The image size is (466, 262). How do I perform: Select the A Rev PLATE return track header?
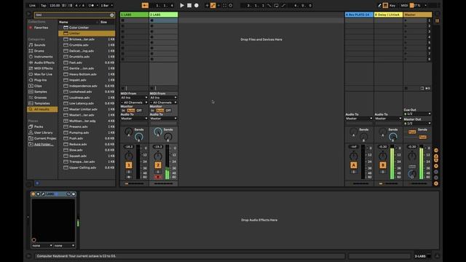coord(359,15)
